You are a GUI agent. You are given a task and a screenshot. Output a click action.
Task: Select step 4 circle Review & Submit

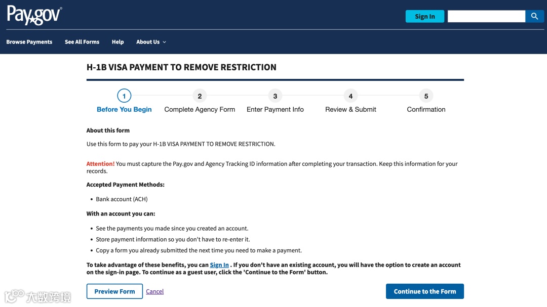click(350, 96)
